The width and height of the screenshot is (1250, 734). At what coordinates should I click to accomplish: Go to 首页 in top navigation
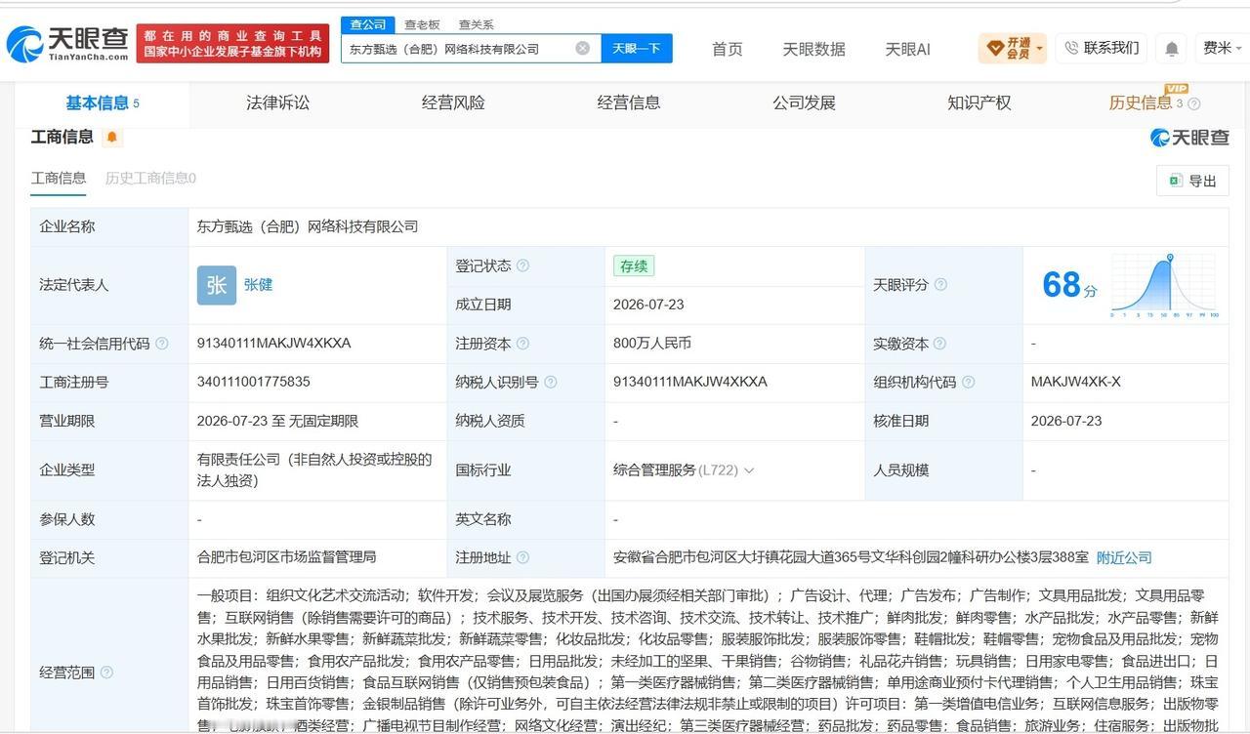tap(727, 49)
